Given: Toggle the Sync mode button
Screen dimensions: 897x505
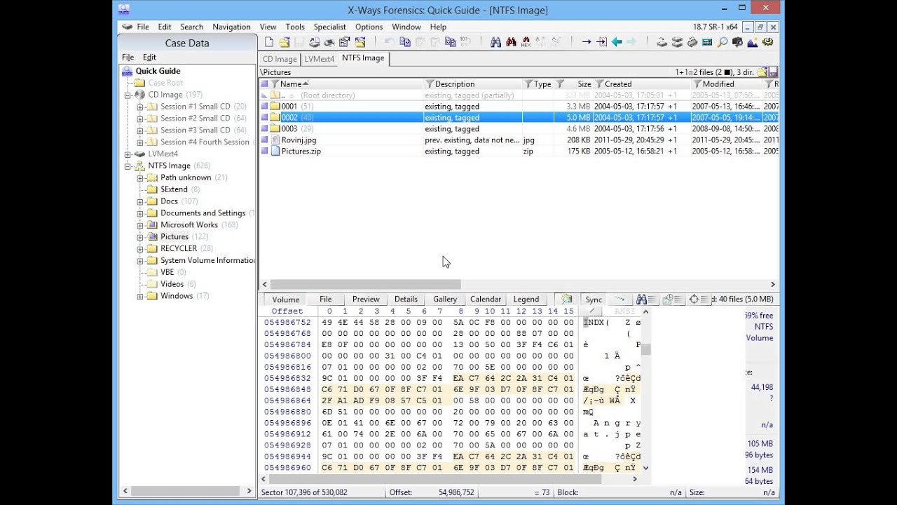Looking at the screenshot, I should click(x=594, y=299).
